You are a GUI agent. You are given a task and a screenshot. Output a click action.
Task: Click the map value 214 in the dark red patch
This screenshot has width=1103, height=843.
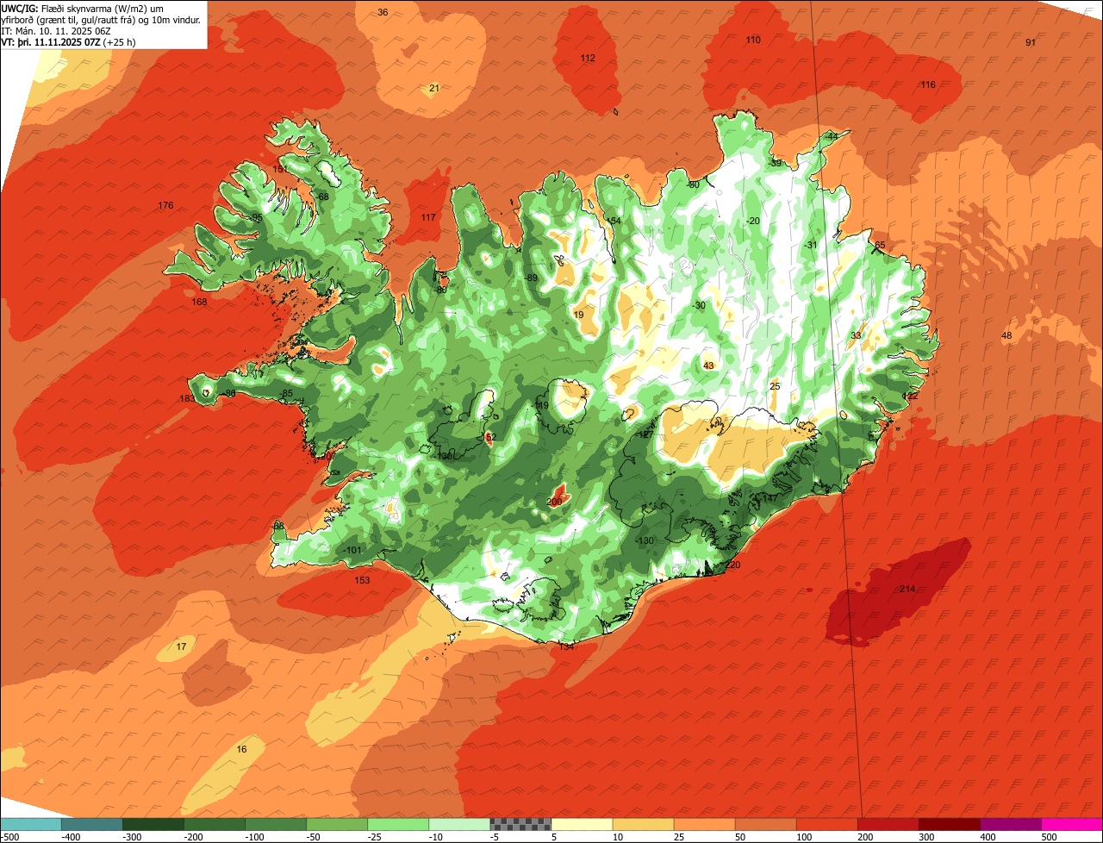click(907, 590)
